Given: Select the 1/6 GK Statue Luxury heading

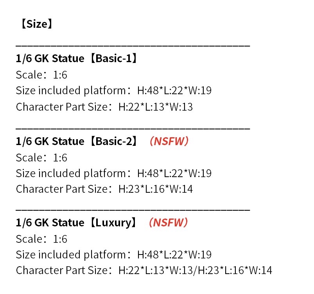Looking at the screenshot, I should tap(77, 223).
